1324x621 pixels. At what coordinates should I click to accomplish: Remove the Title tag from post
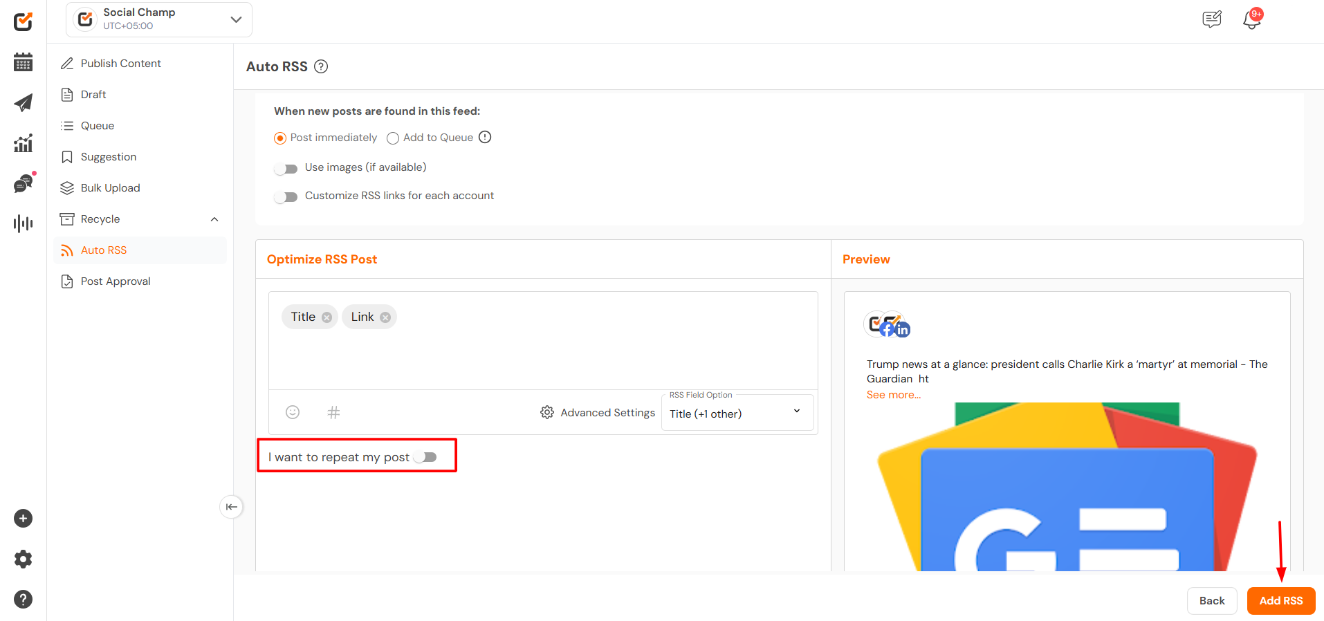tap(327, 317)
